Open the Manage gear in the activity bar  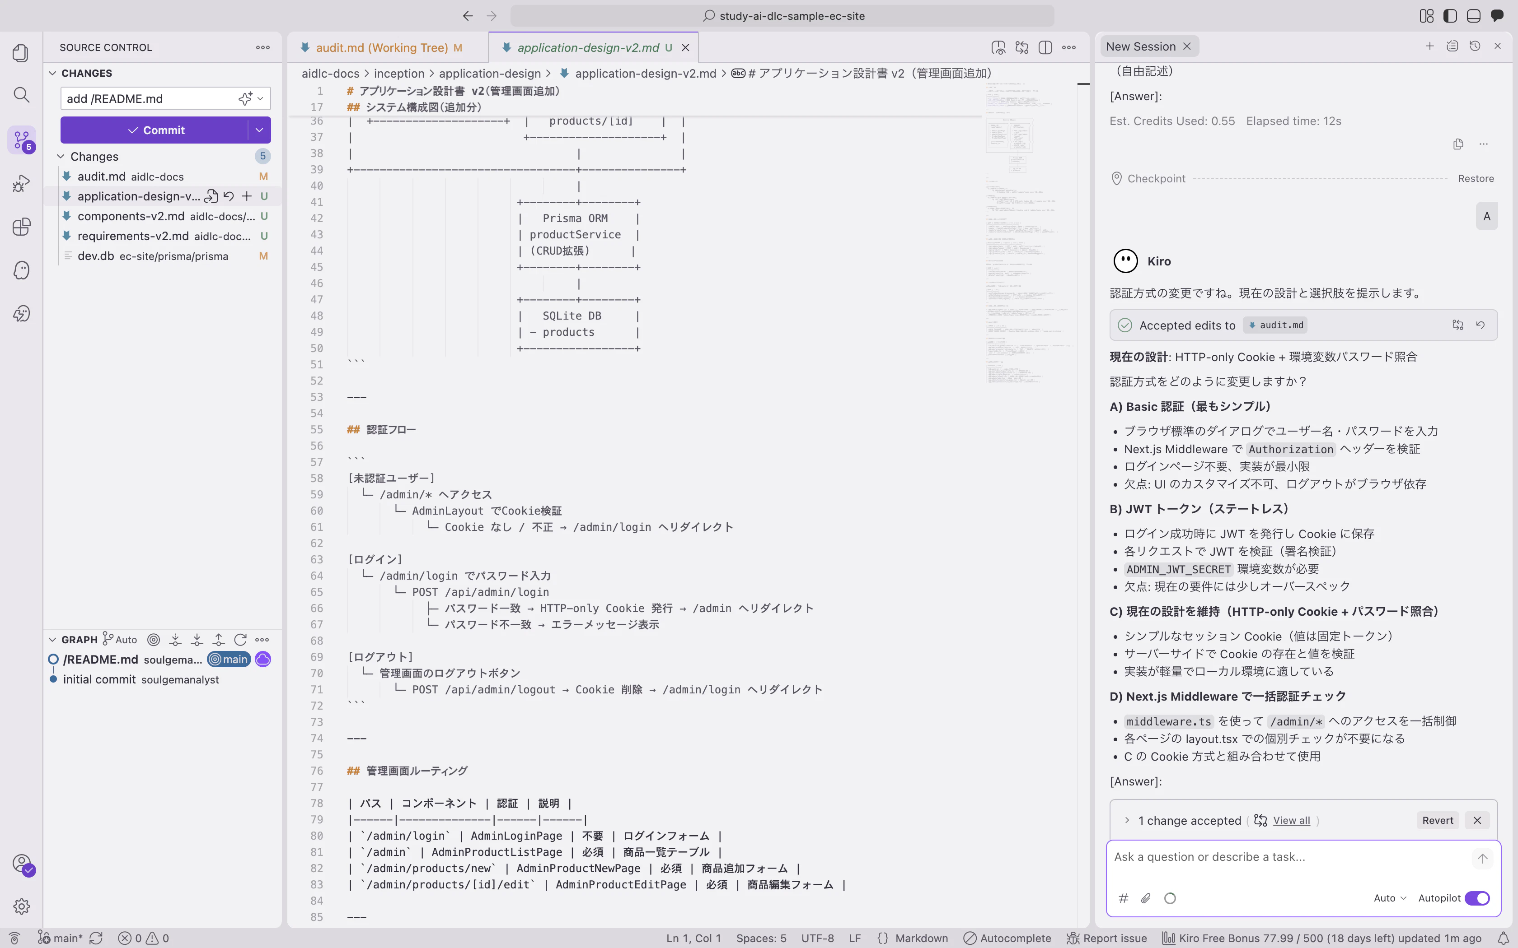(x=21, y=906)
